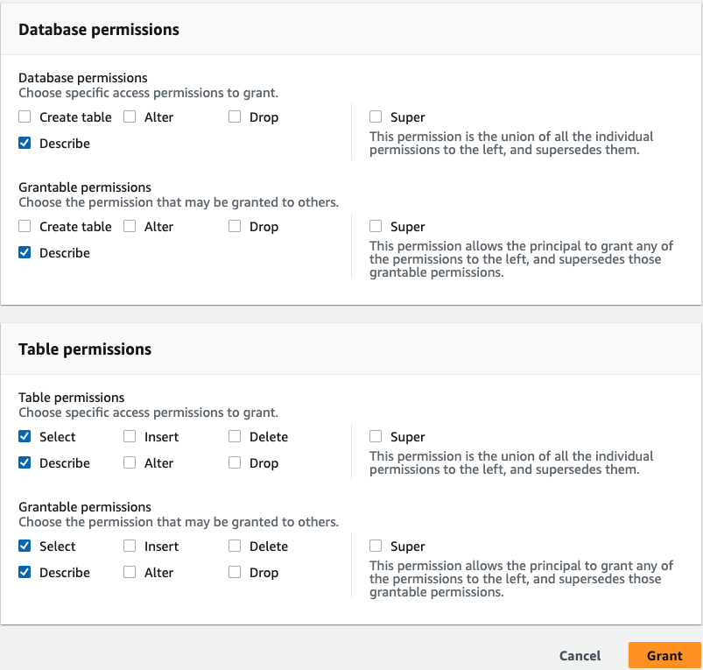
Task: Tick Drop checkbox for Database permissions
Action: coord(235,117)
